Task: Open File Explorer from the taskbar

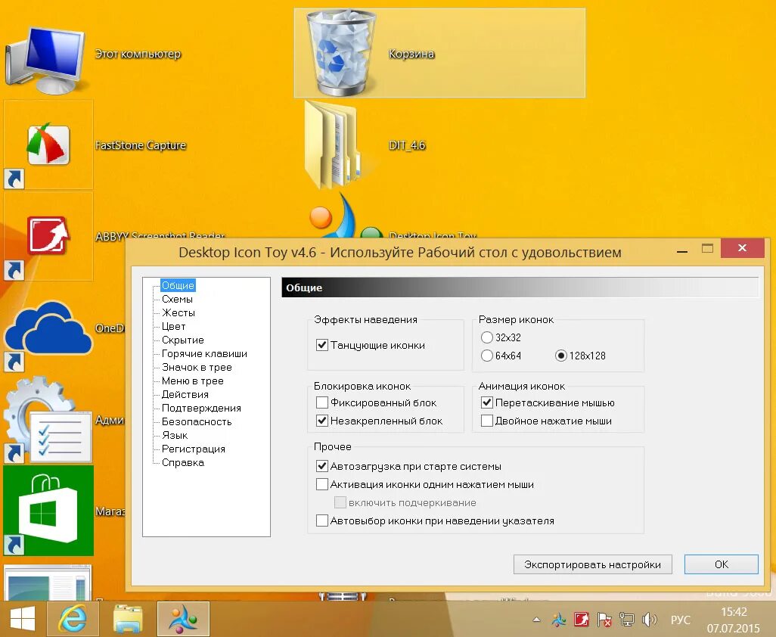Action: (x=128, y=619)
